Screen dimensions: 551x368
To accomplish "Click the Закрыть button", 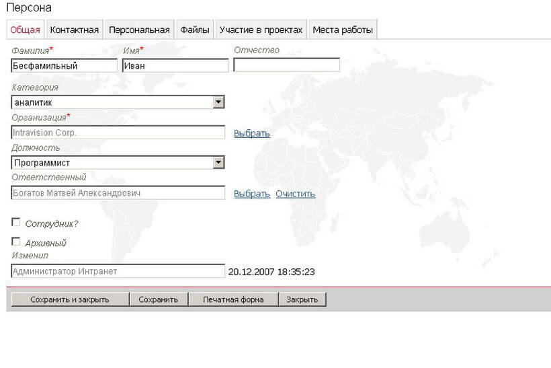I will tap(302, 299).
